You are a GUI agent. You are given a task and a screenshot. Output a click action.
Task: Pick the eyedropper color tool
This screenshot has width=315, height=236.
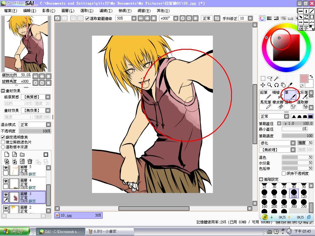point(290,85)
